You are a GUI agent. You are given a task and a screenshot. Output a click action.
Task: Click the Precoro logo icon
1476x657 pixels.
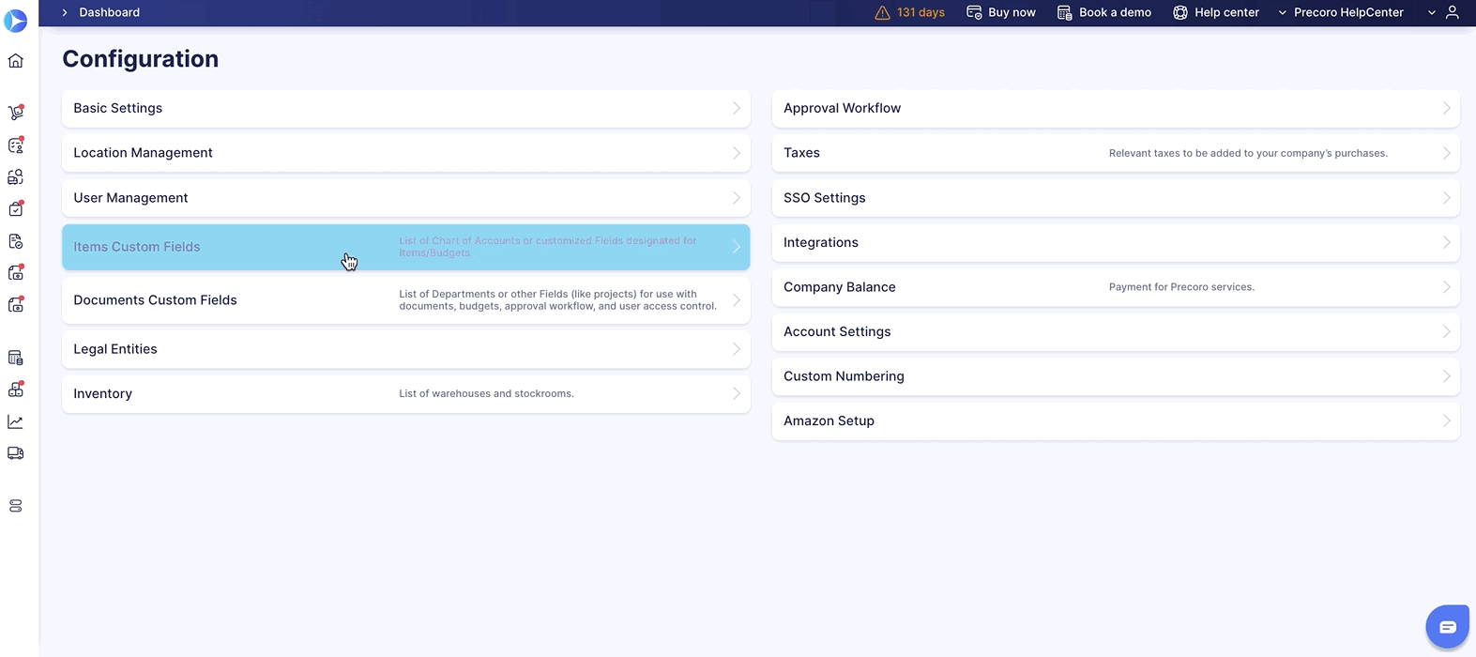tap(16, 19)
